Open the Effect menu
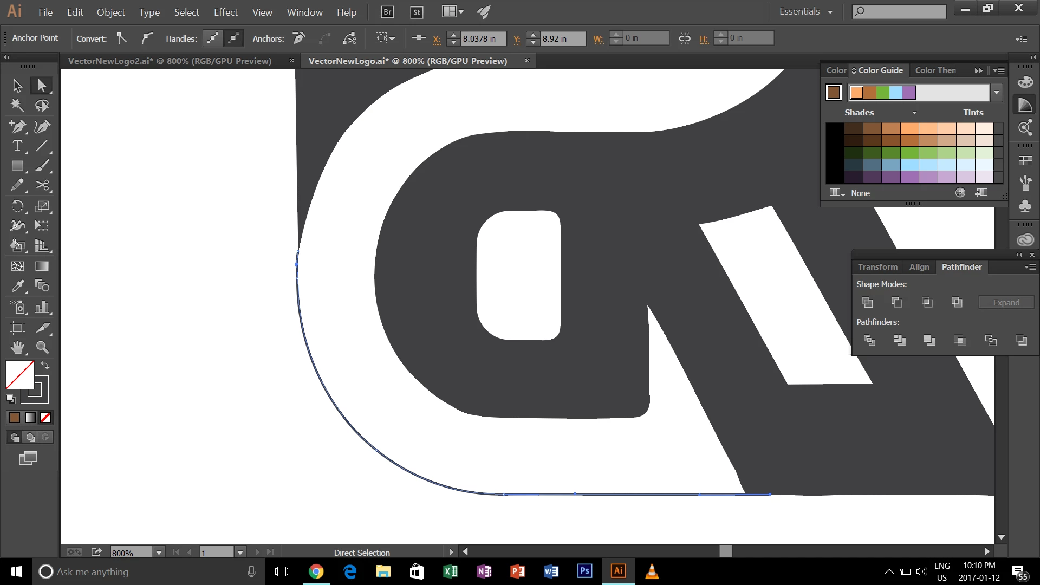The image size is (1040, 585). pyautogui.click(x=225, y=12)
